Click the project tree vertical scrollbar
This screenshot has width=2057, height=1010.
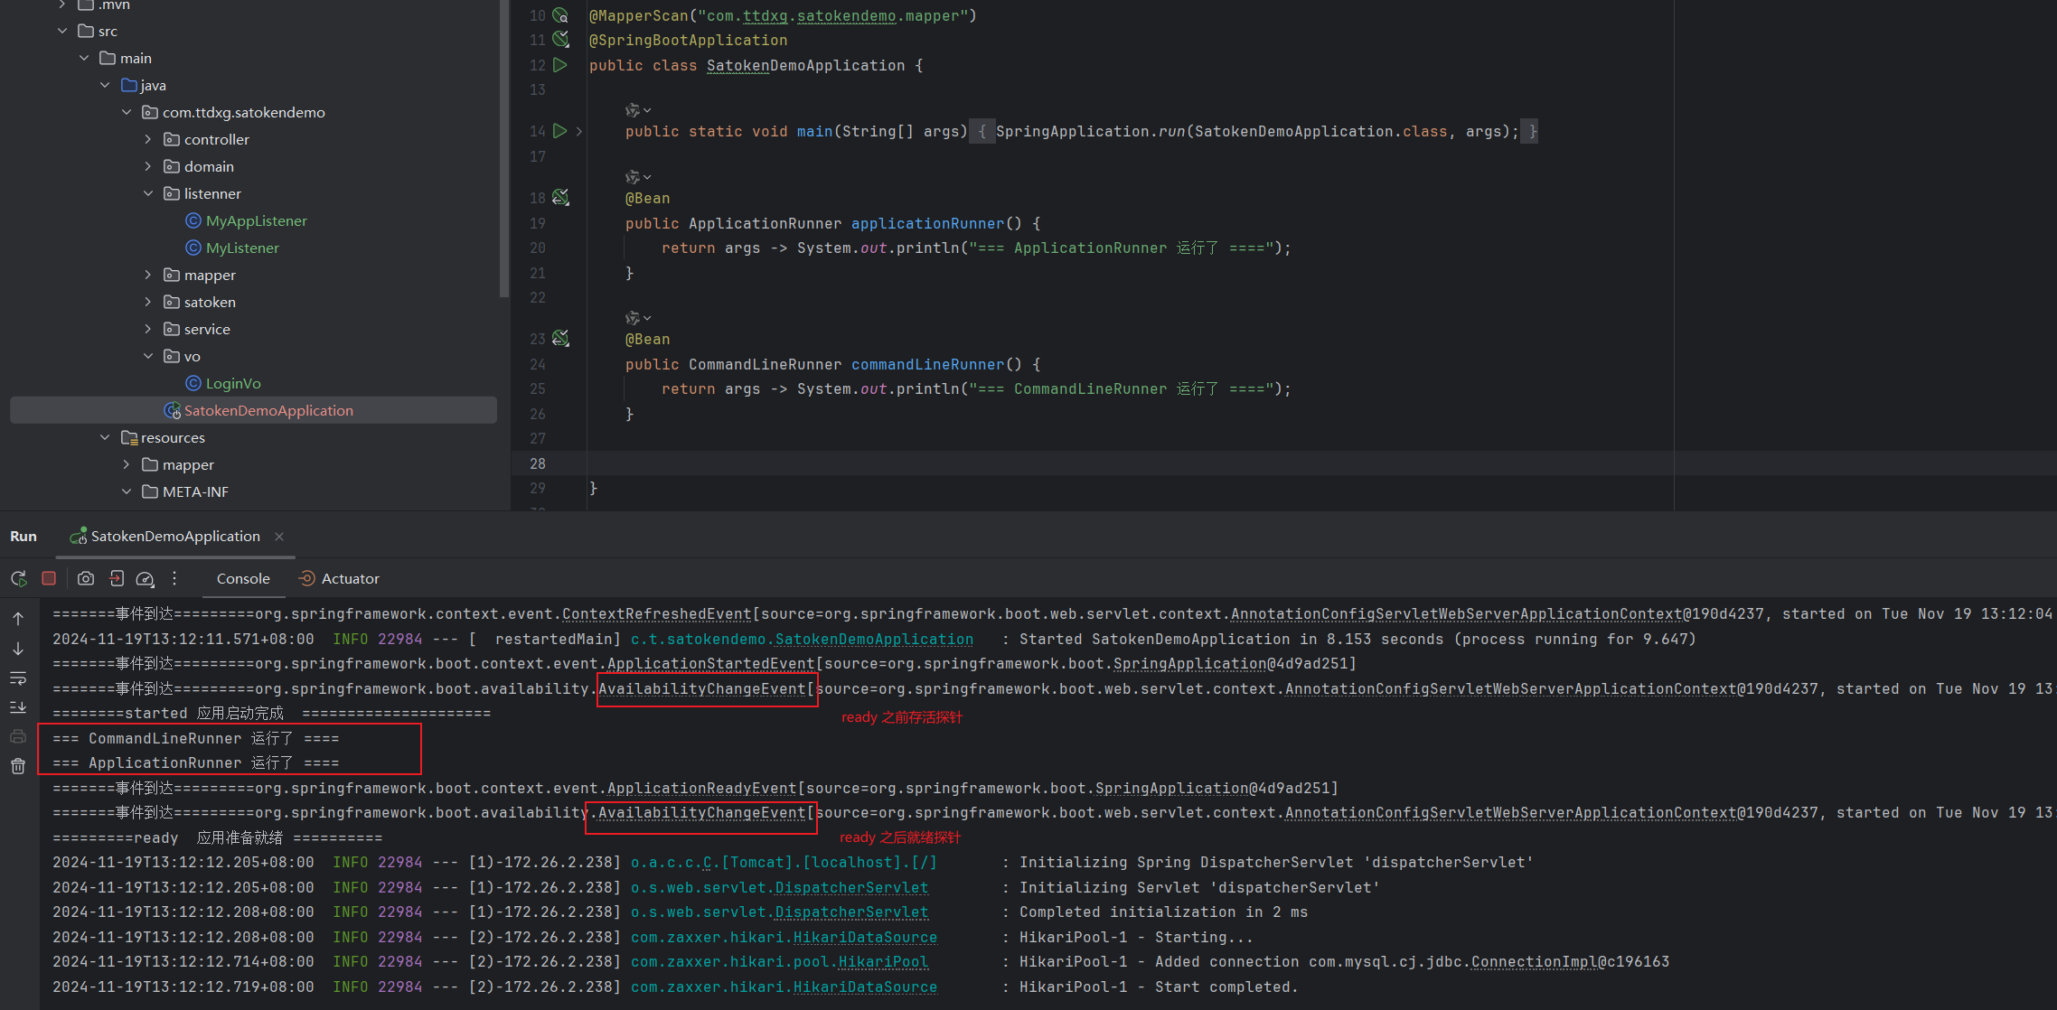pos(503,149)
